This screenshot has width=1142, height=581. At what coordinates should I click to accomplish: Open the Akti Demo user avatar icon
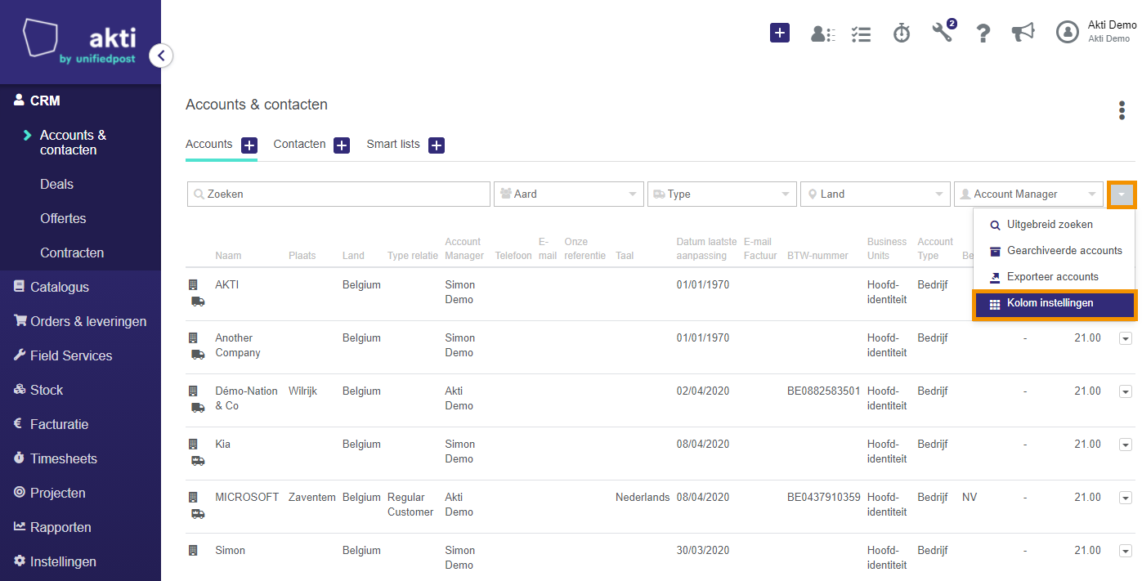tap(1068, 32)
